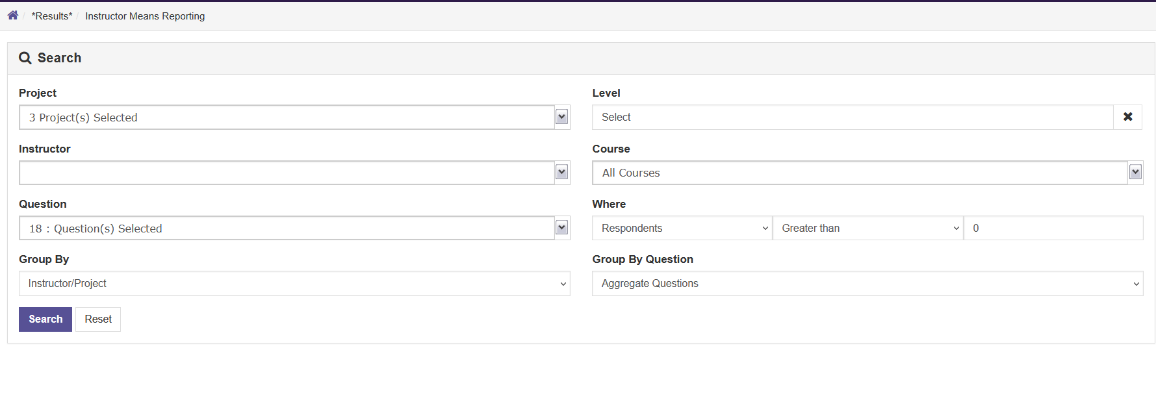Click the '18 : Question(s) Selected' box

click(287, 229)
